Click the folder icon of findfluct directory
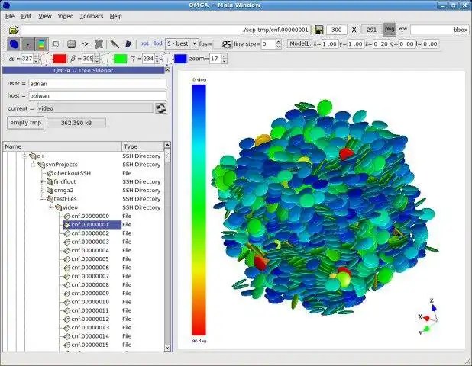 click(50, 181)
